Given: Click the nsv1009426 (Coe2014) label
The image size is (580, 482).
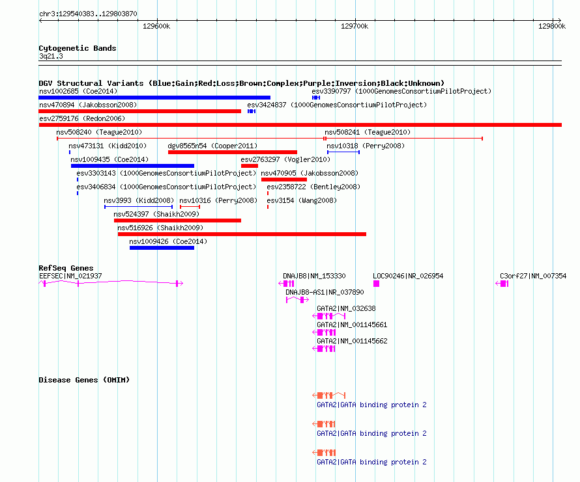Looking at the screenshot, I should click(168, 241).
